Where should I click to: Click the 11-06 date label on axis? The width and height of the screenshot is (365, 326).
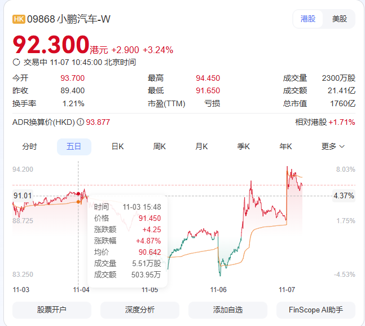(x=218, y=290)
